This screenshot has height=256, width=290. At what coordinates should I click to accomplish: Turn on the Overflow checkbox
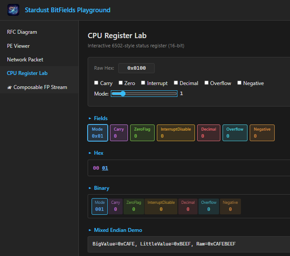[x=206, y=83]
